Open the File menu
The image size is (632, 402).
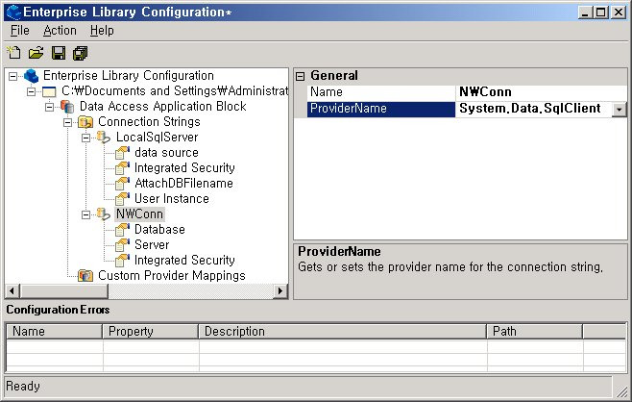point(20,31)
